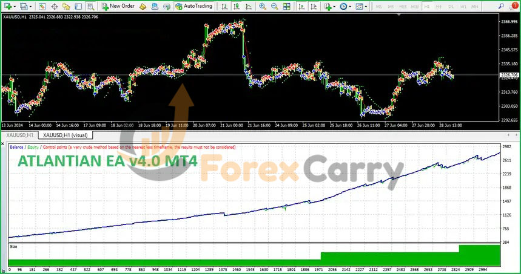Viewport: 521px width, 274px height.
Task: Toggle the Market Watch panel
Action: point(42,6)
